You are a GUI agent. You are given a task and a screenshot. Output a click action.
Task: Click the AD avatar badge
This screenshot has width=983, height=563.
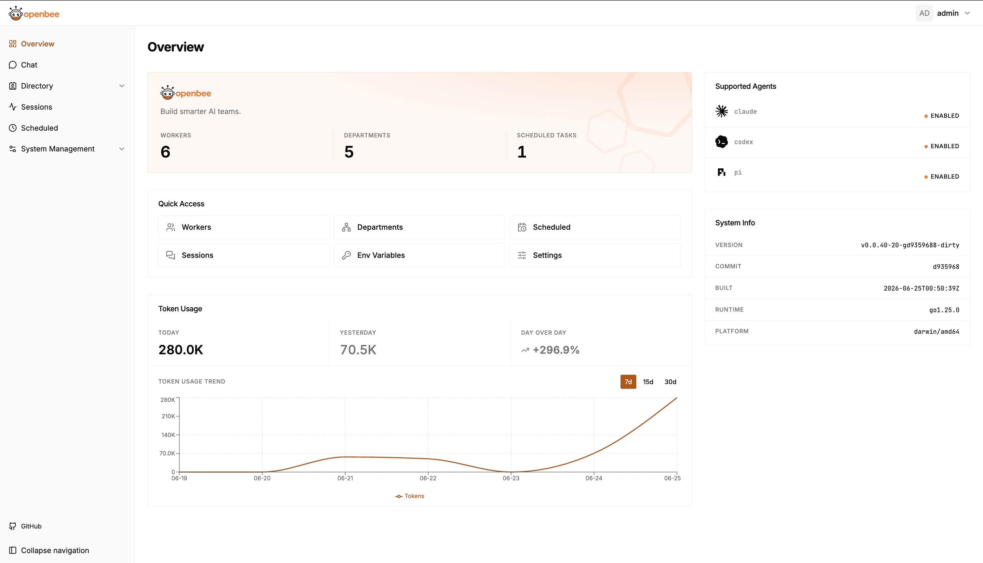pos(924,13)
